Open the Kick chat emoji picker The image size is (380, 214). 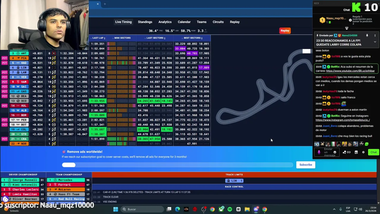pos(335,152)
